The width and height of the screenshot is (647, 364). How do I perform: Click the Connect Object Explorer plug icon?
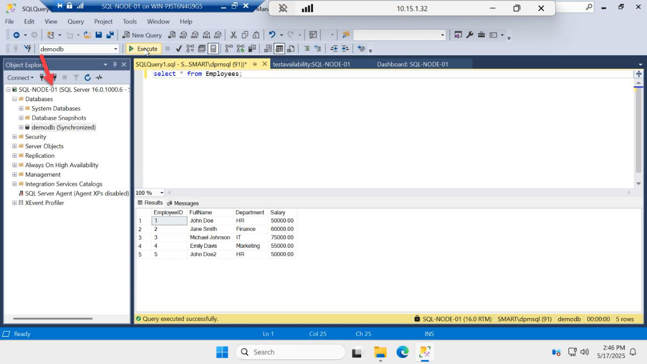43,78
